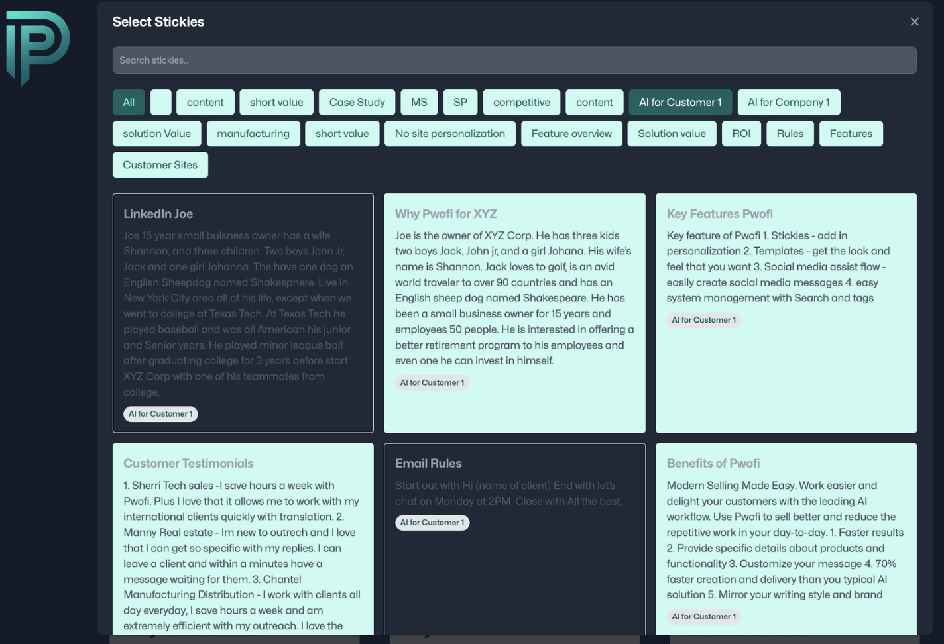
Task: Select the Why Pwofi for XYZ sticky
Action: [x=514, y=313]
